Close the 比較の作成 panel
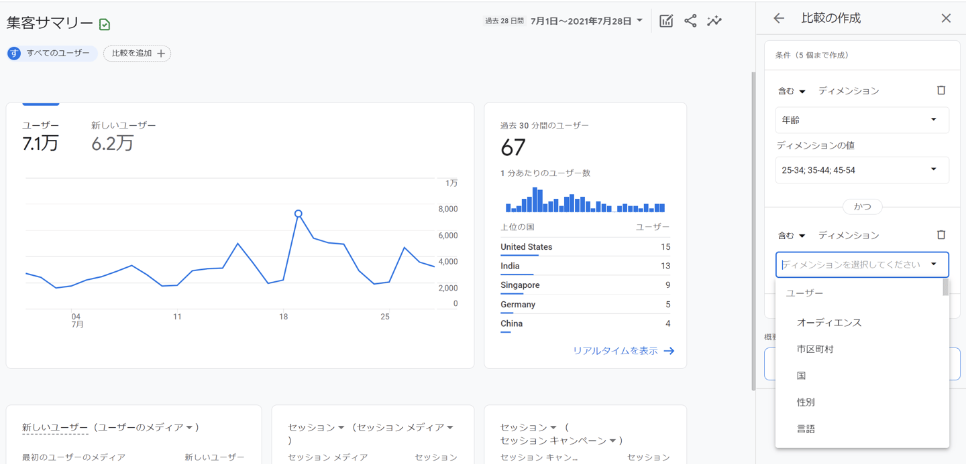The image size is (966, 464). point(946,18)
